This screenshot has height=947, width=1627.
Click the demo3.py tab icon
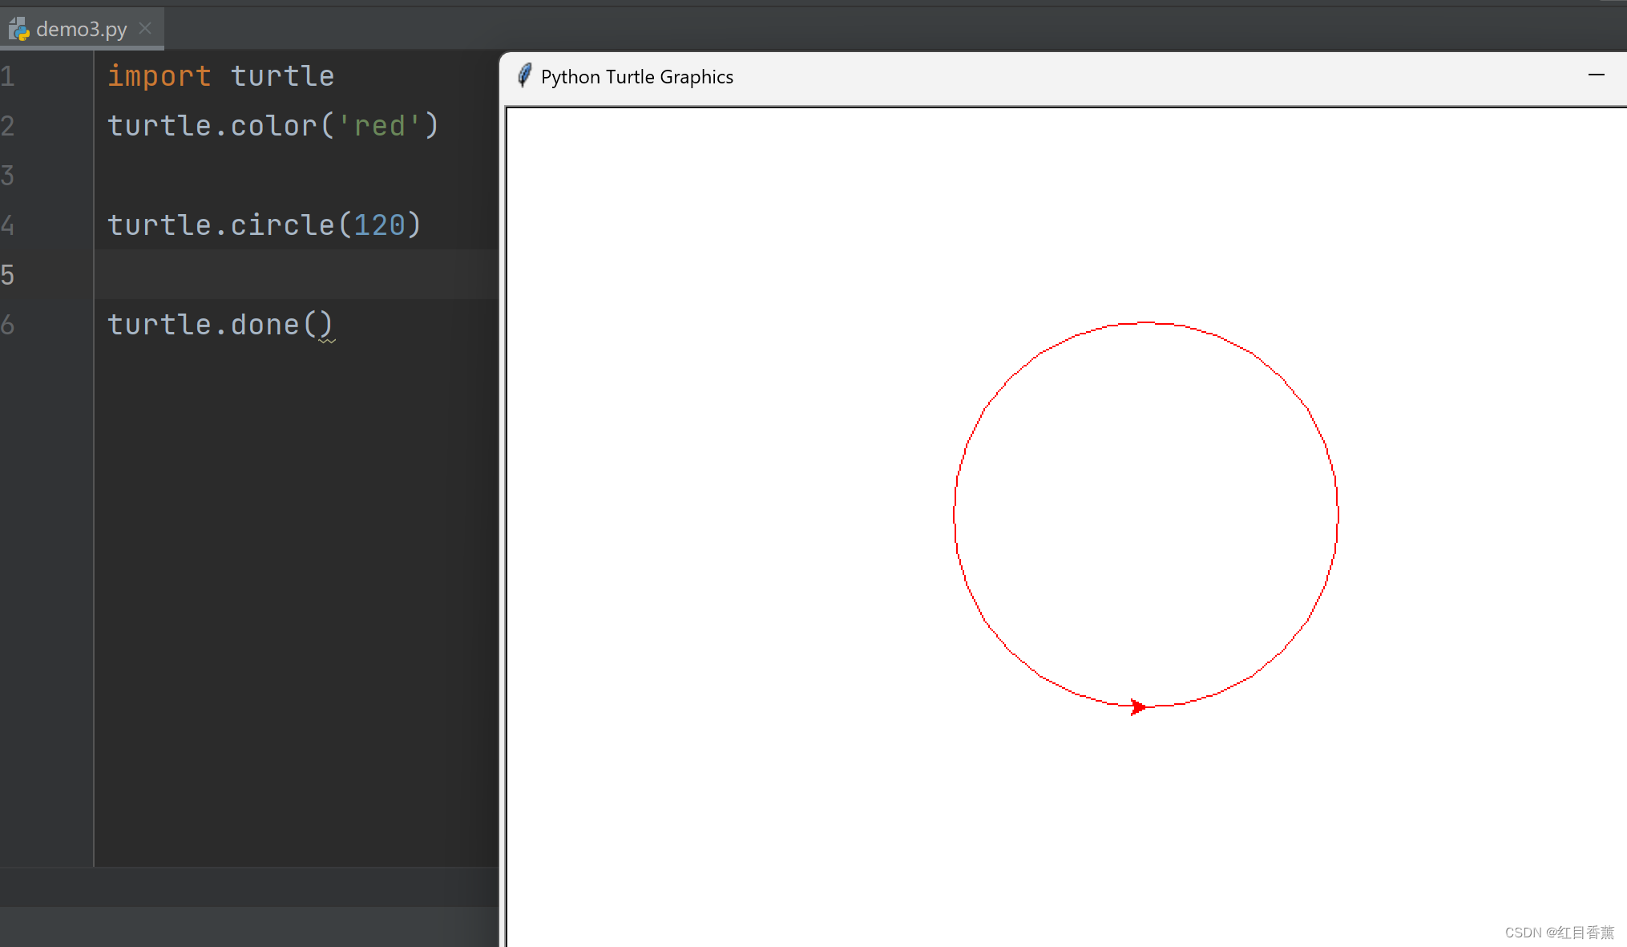[19, 28]
